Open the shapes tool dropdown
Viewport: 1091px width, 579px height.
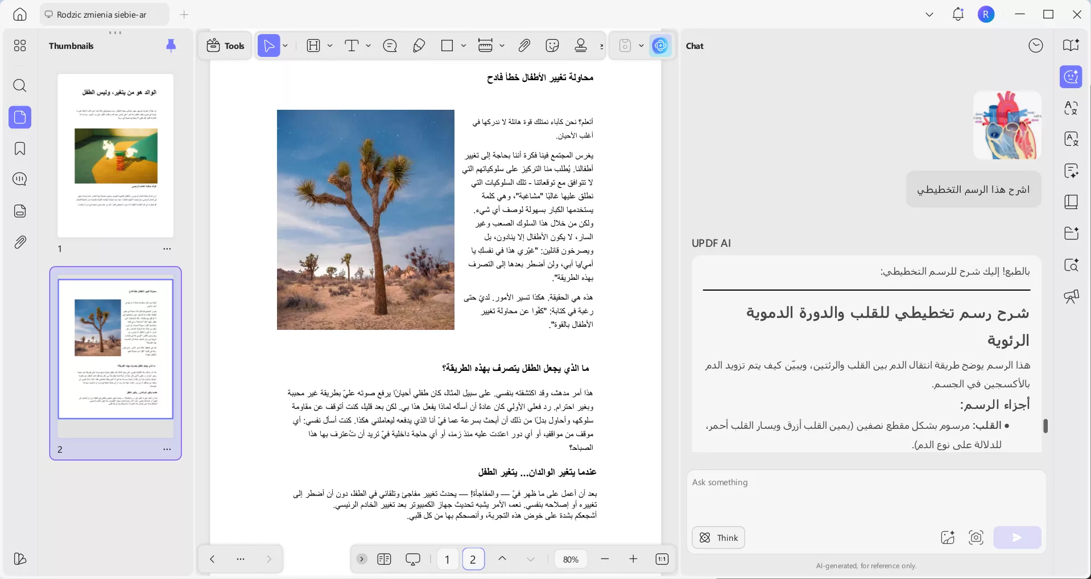[x=463, y=46]
